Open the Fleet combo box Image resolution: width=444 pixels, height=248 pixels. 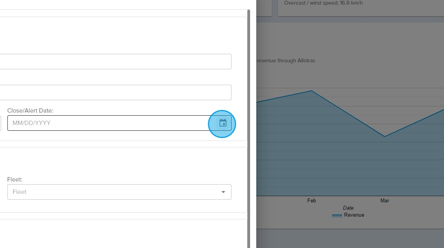coord(113,192)
